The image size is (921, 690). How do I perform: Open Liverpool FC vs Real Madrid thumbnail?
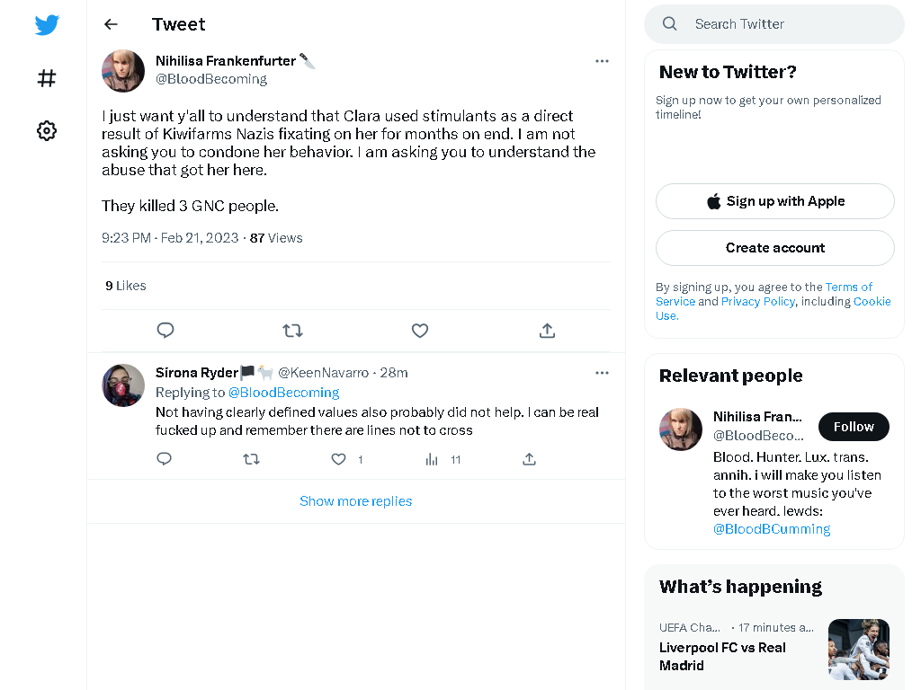[859, 649]
